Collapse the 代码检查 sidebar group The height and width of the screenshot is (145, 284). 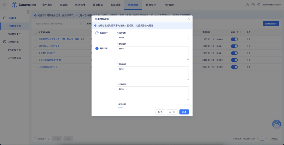click(x=25, y=18)
